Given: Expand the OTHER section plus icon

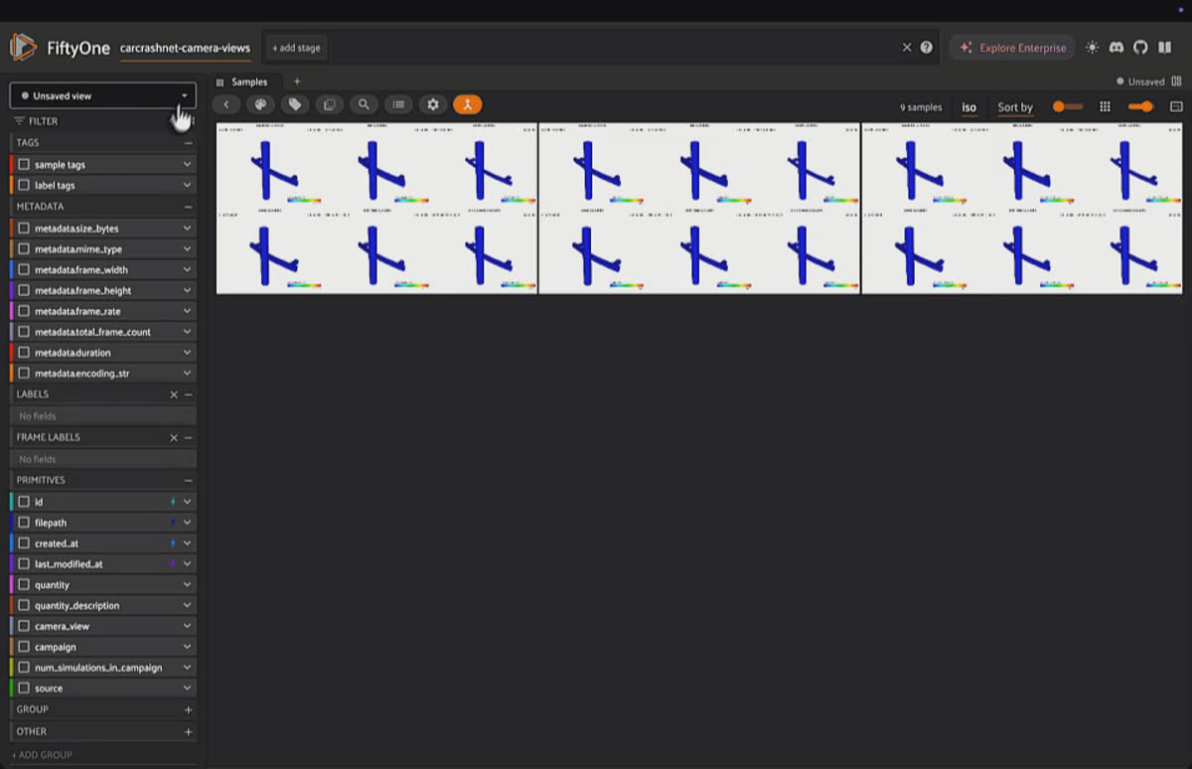Looking at the screenshot, I should (x=188, y=732).
